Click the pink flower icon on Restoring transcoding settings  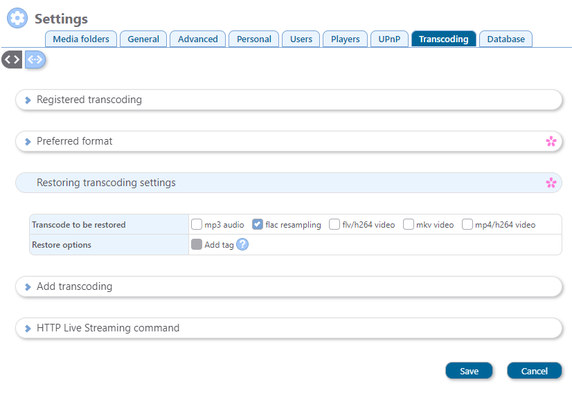[551, 183]
